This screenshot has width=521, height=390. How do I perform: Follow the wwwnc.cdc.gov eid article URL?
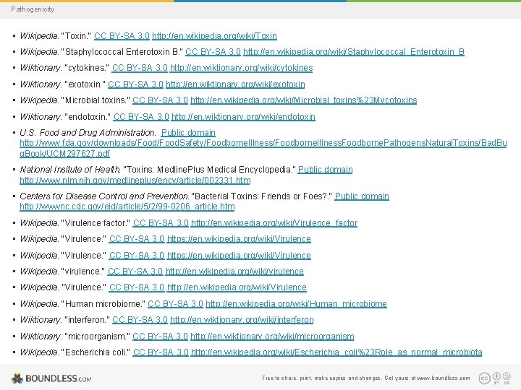point(127,207)
